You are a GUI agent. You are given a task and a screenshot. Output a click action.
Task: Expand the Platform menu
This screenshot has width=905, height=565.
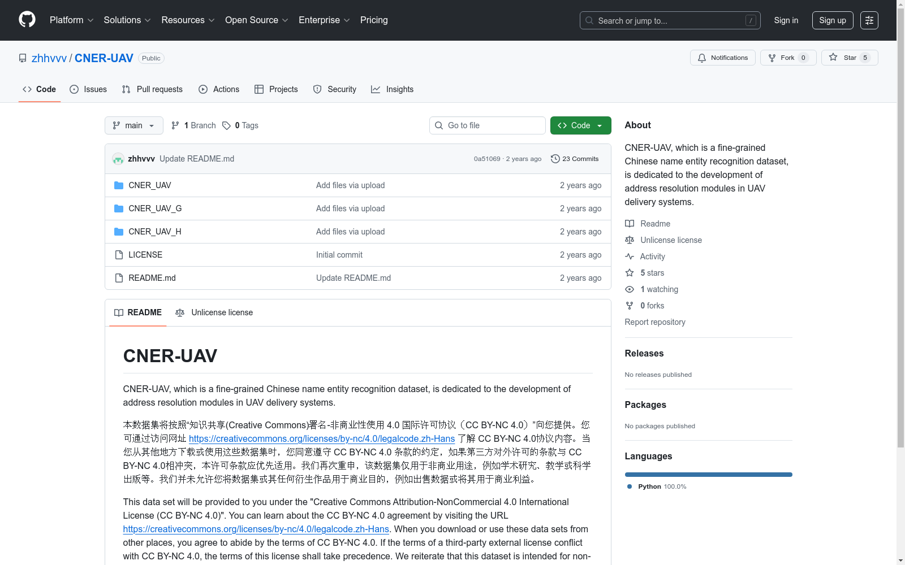pos(71,20)
